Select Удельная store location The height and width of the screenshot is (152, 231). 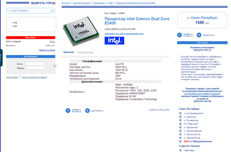point(190,117)
